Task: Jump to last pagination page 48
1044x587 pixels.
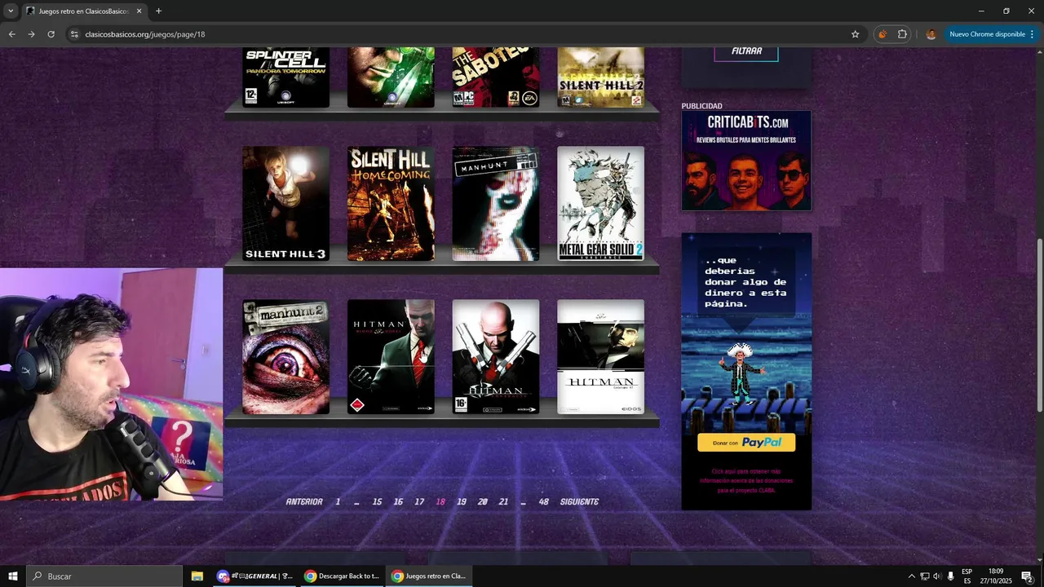Action: [x=544, y=502]
